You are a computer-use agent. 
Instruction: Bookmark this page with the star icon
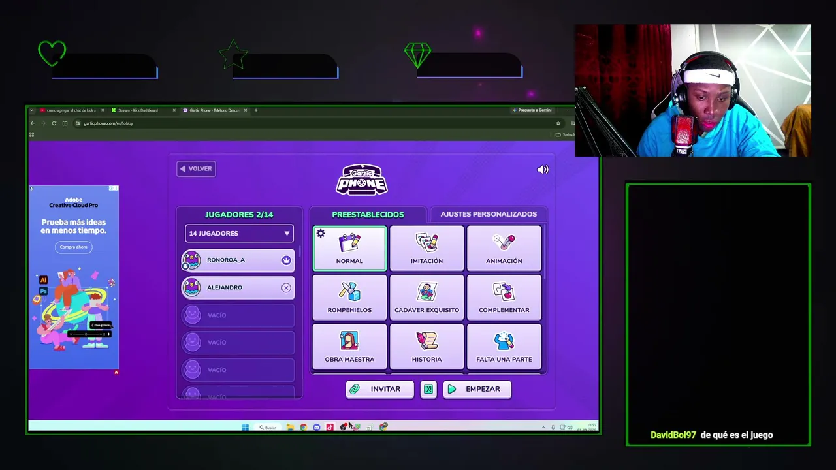(x=558, y=123)
